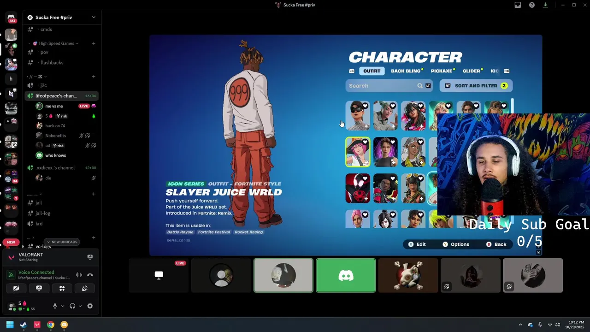This screenshot has height=332, width=590.
Task: Switch to OUTFIT tab
Action: [x=372, y=71]
